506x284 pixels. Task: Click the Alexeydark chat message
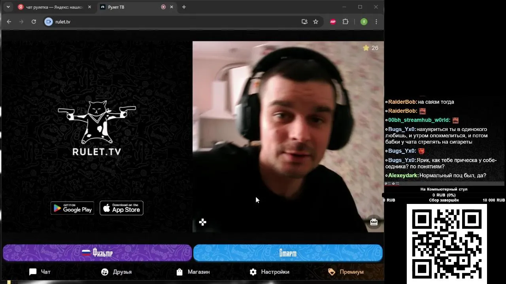(x=436, y=176)
